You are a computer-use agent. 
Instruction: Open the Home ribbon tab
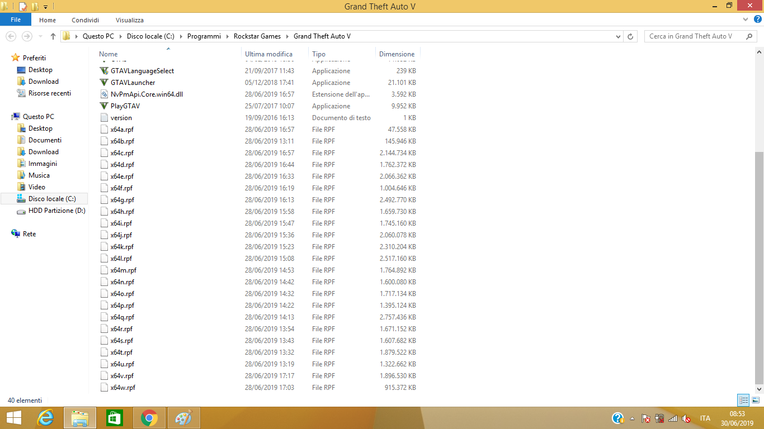pyautogui.click(x=48, y=20)
